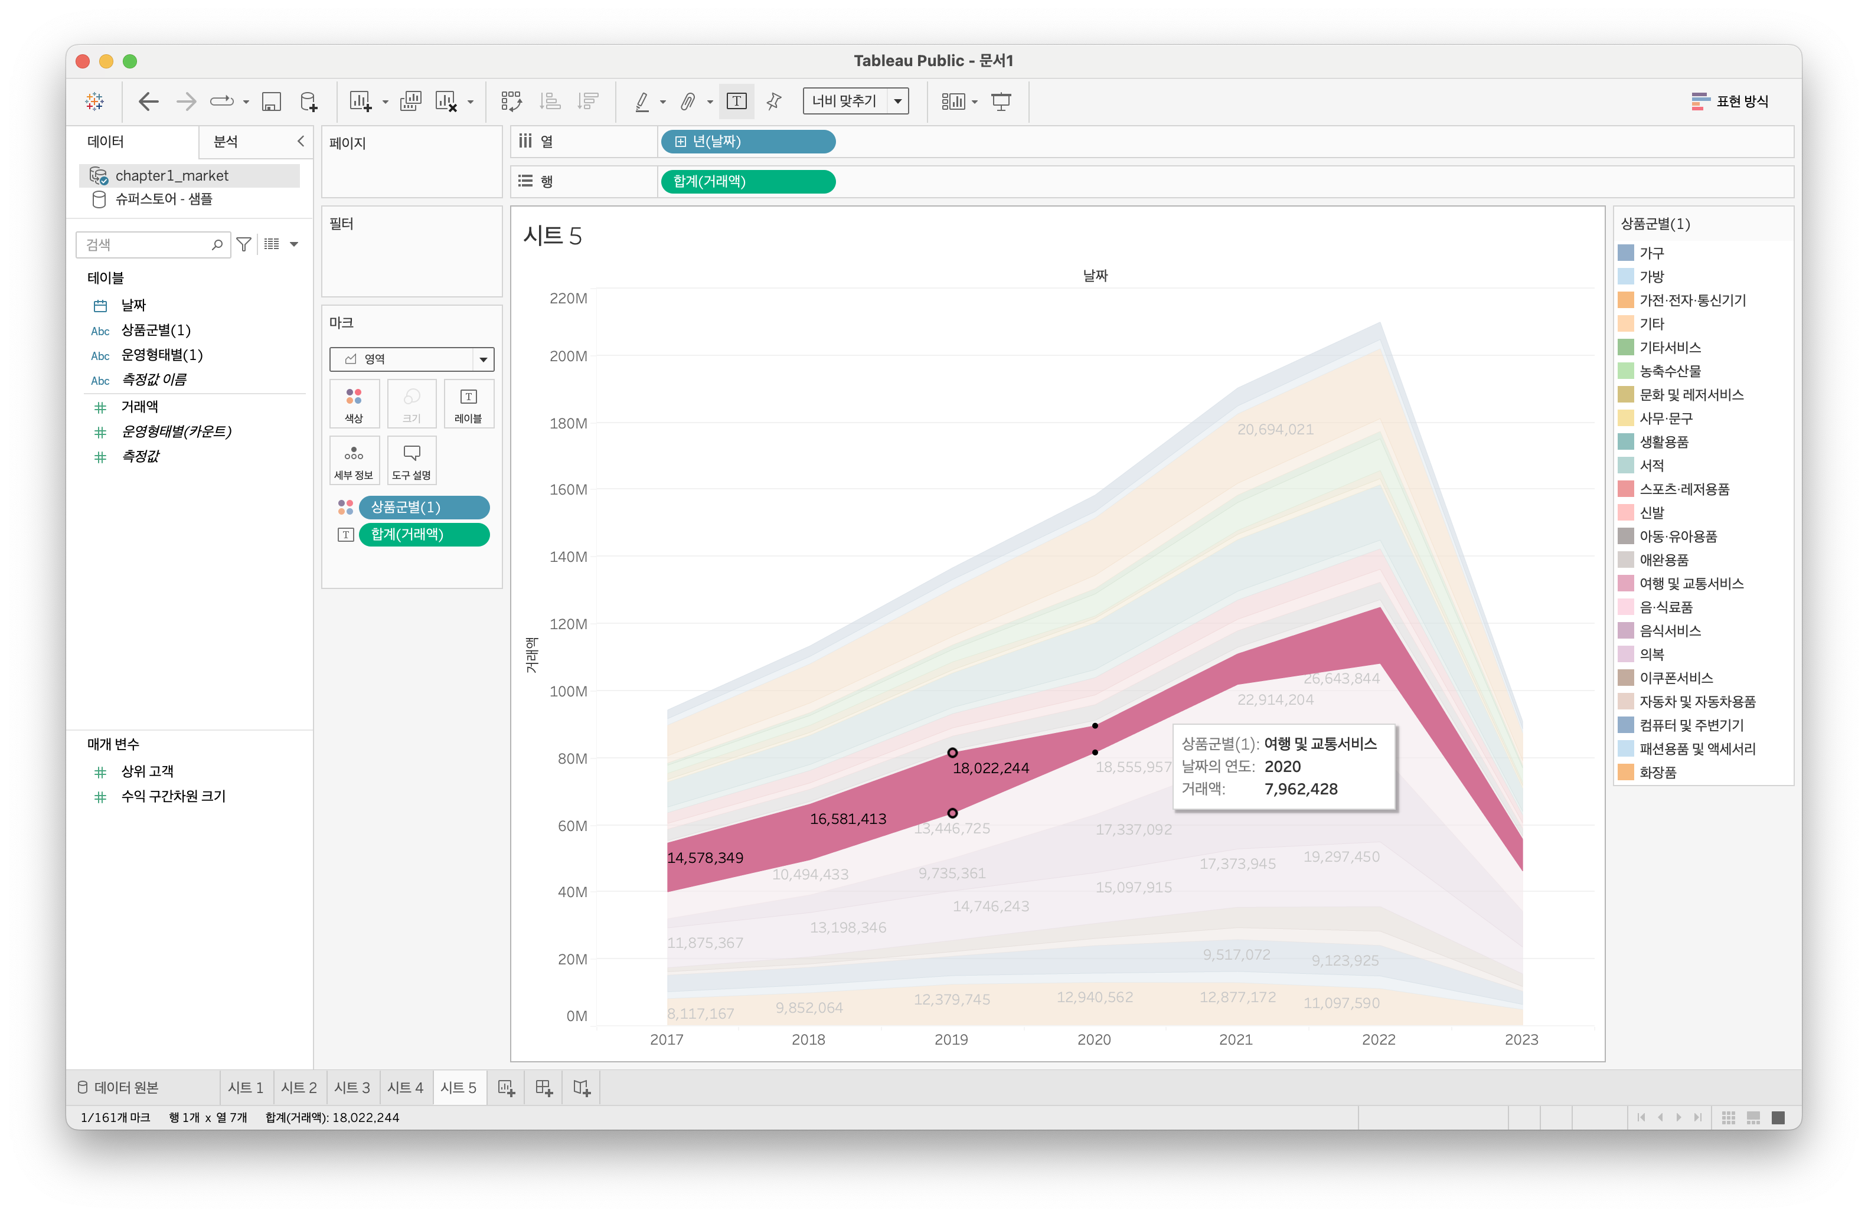Collapse the data pane with the chevron

click(x=301, y=141)
